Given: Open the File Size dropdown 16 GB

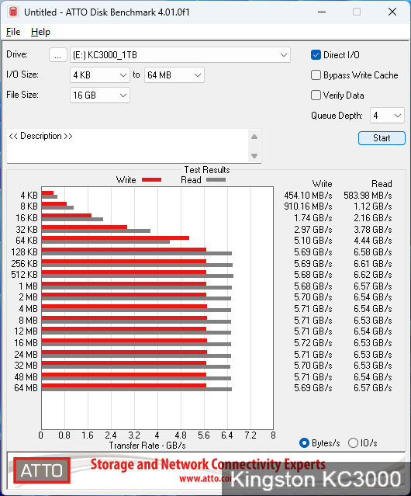Looking at the screenshot, I should click(100, 95).
